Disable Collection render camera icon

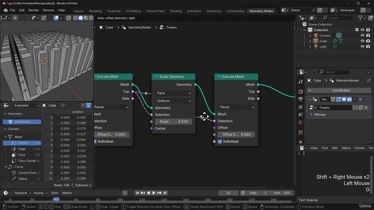pyautogui.click(x=368, y=30)
